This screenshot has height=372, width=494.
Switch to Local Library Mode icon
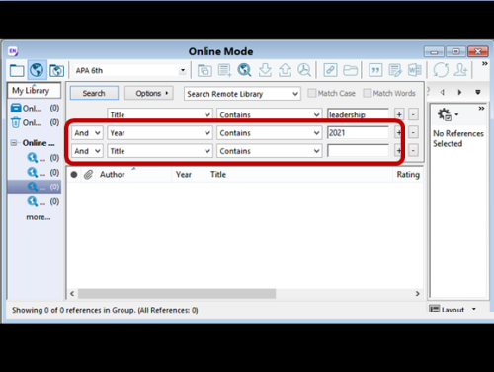pyautogui.click(x=17, y=70)
